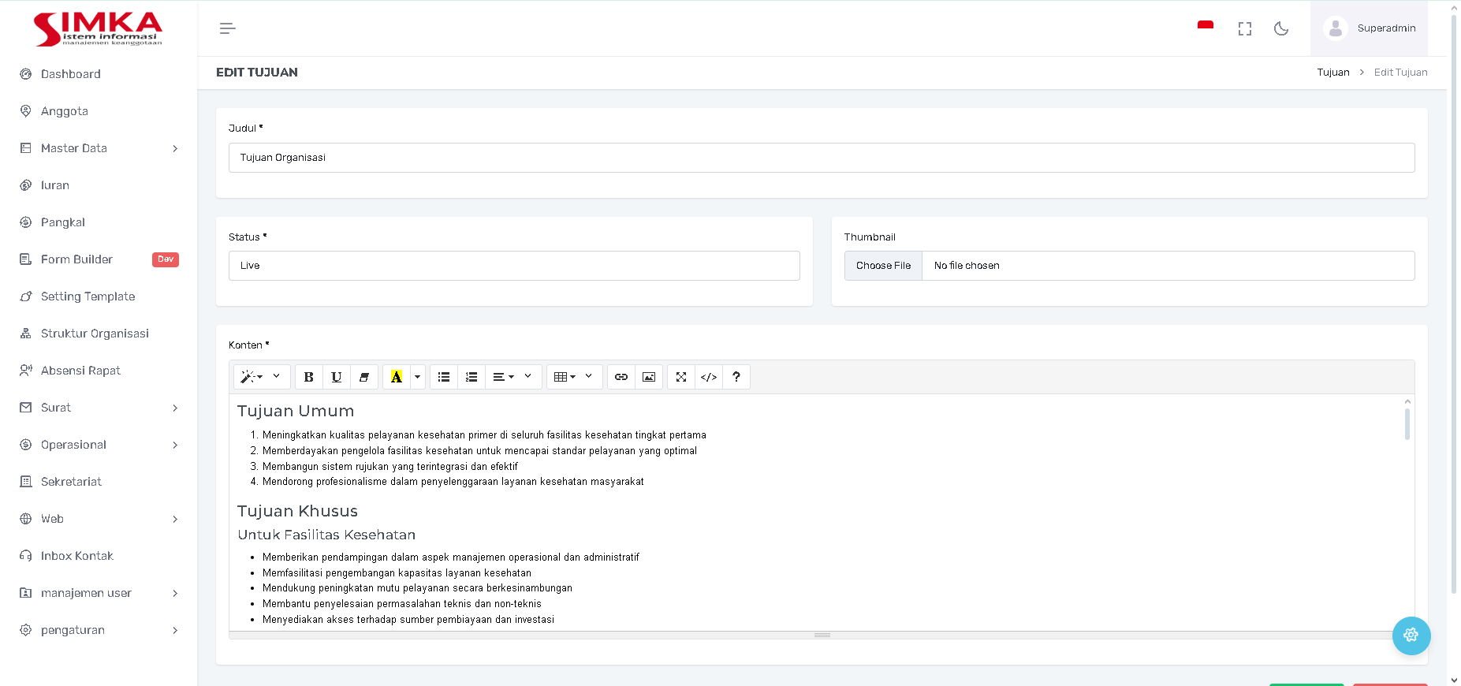1461x686 pixels.
Task: Click the insert picture icon
Action: click(649, 377)
